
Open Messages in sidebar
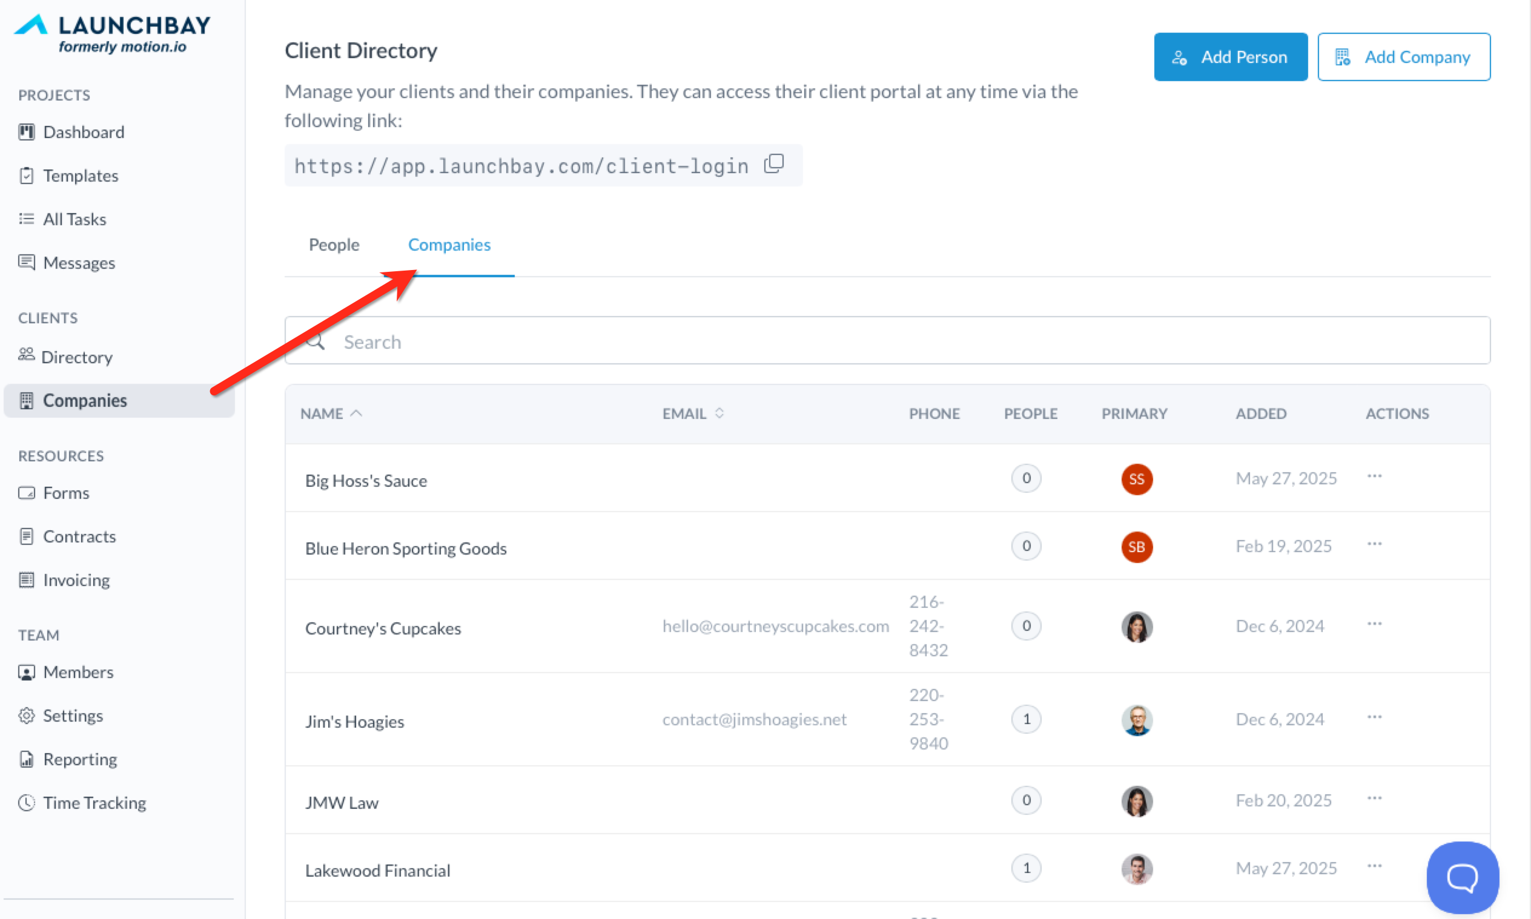(79, 263)
